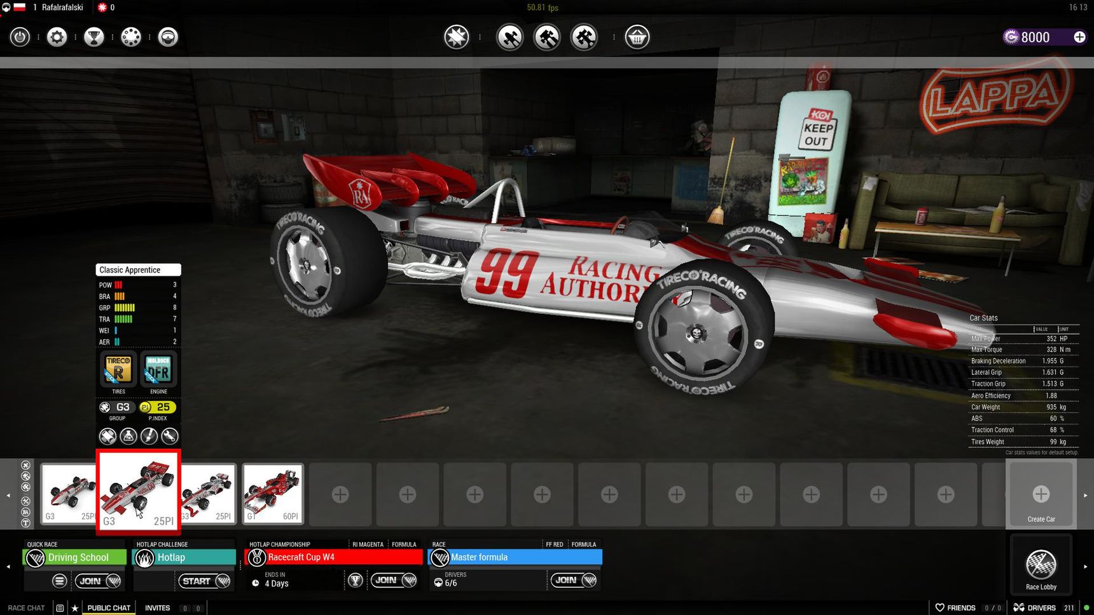Click the Rafalrafalski player name
This screenshot has width=1094, height=615.
click(x=62, y=8)
